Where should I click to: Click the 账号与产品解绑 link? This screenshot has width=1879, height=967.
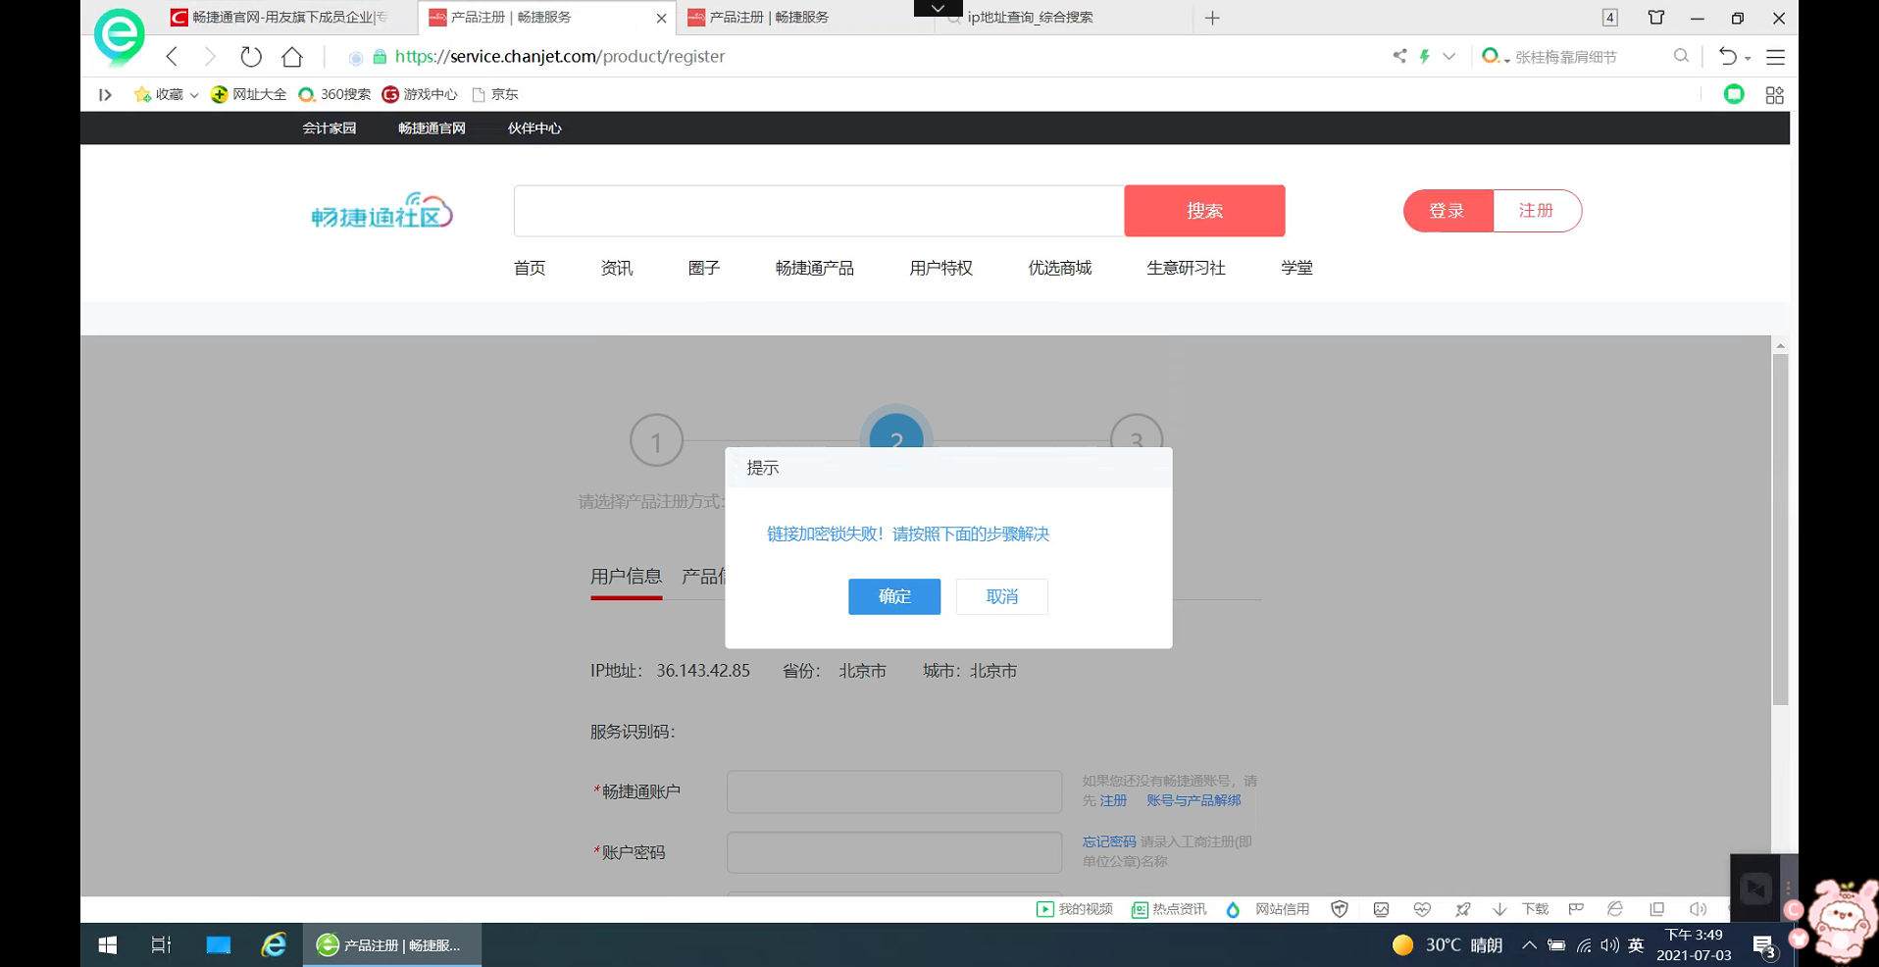[x=1193, y=800]
